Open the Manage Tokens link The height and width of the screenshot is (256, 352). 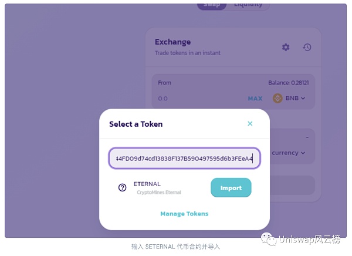(x=184, y=214)
